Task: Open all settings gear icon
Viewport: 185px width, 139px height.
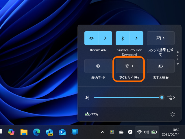Action: 173,114
